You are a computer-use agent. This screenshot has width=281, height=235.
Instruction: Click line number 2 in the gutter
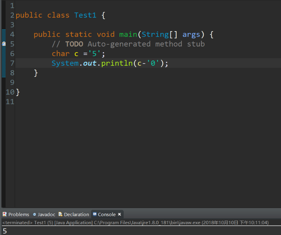coord(12,15)
